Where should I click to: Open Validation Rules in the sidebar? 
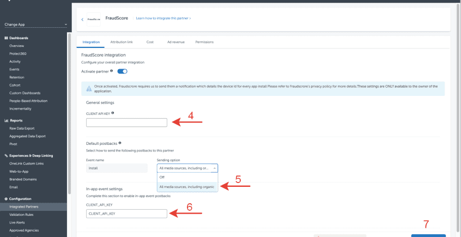pyautogui.click(x=21, y=215)
